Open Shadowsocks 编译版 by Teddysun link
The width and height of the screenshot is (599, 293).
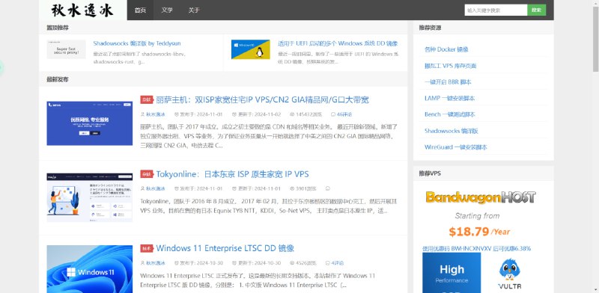137,43
